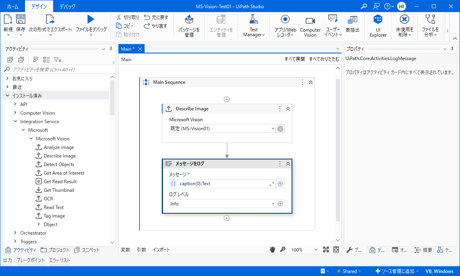Click 元に戻す (Undo)
Screen dimensions: 460x276
(156, 17)
